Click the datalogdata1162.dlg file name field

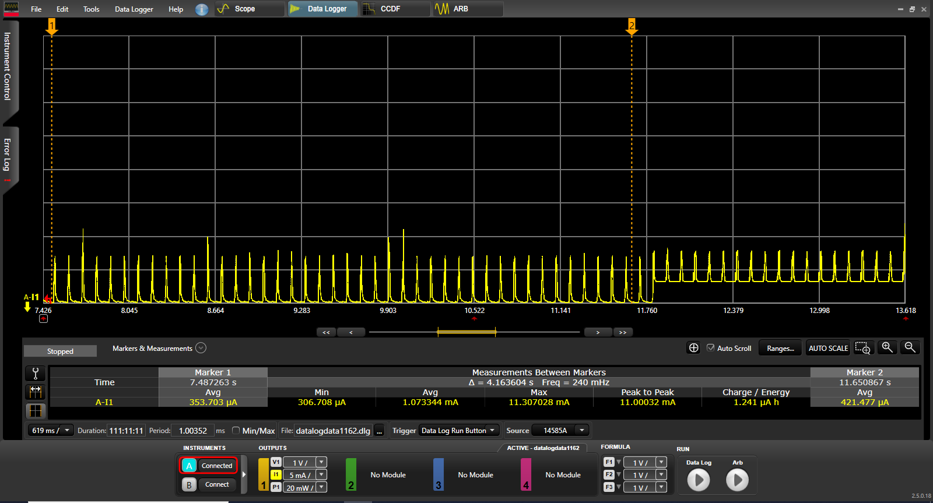(x=333, y=431)
